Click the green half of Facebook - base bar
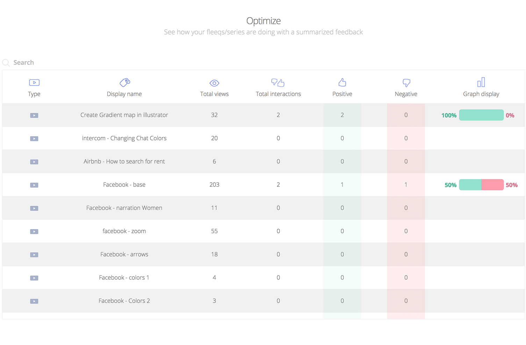Screen dimensions: 526x345 click(470, 185)
